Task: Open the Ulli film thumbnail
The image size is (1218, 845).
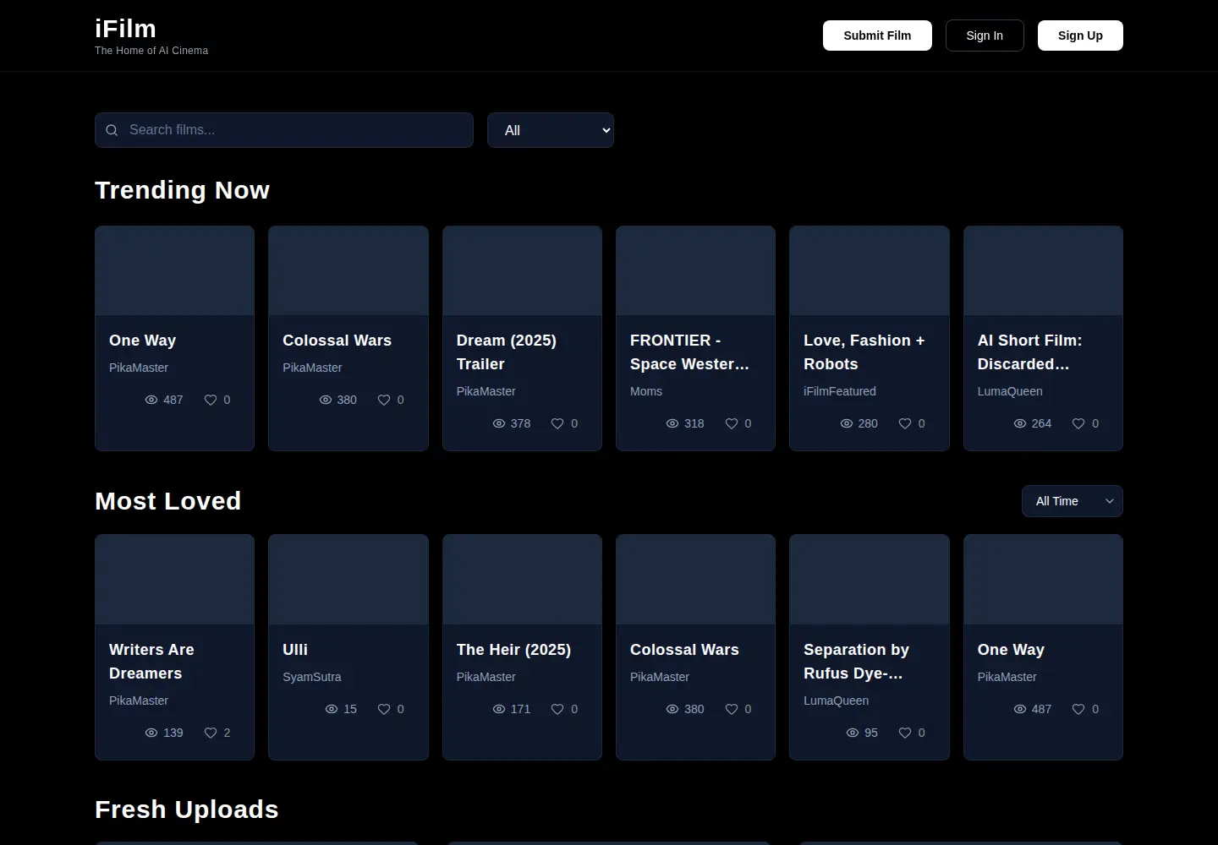Action: (348, 580)
